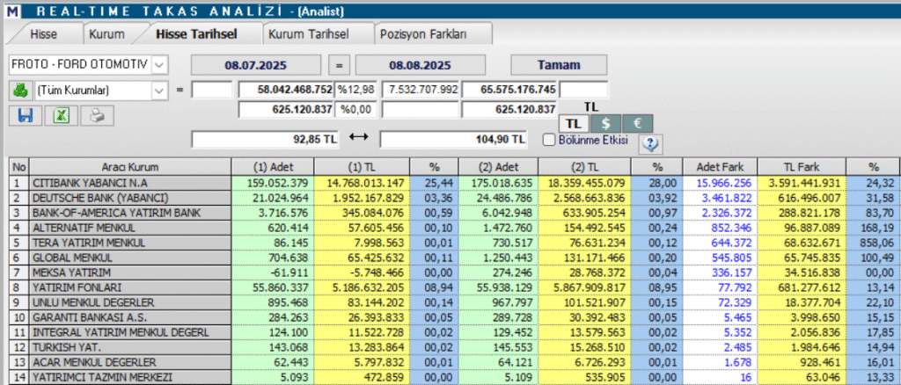
Task: Click the M application logo icon
Action: tap(11, 11)
